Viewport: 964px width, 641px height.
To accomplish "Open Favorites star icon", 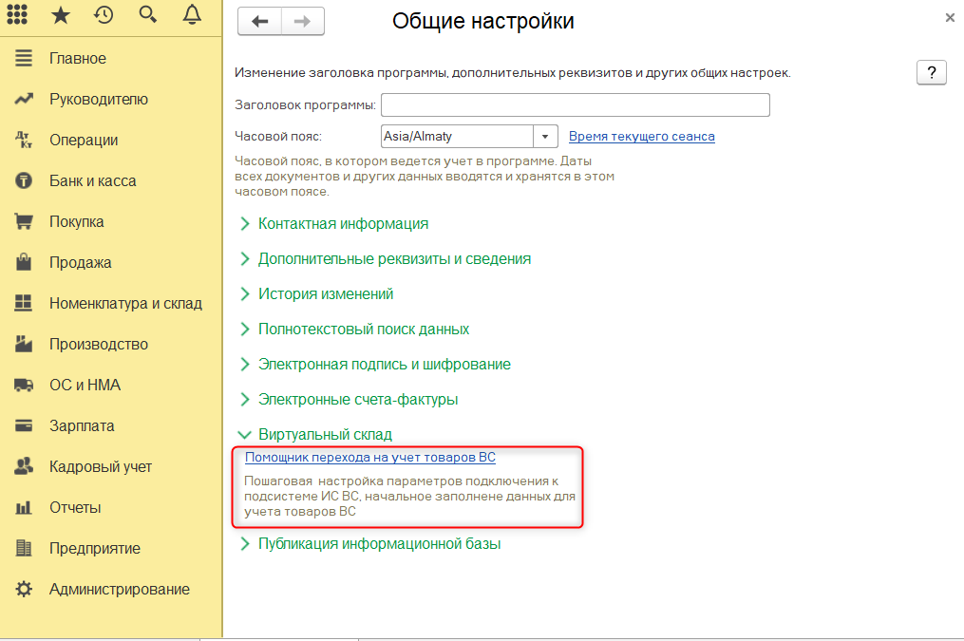I will [61, 14].
